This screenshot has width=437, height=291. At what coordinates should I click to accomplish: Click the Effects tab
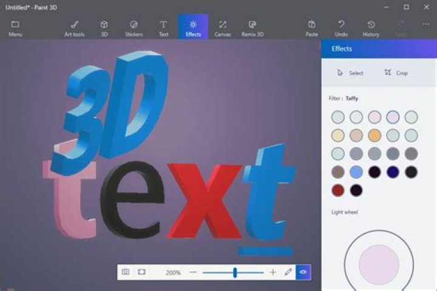tap(193, 28)
